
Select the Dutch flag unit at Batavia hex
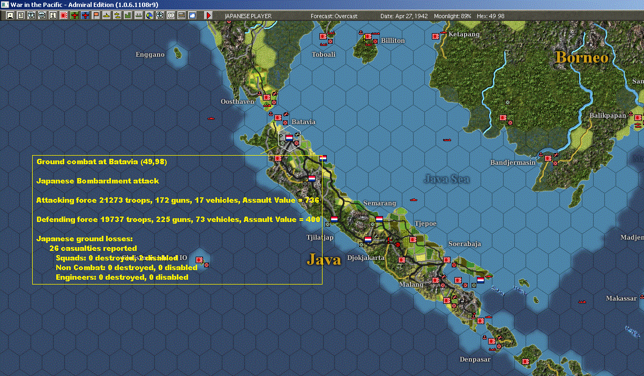[289, 137]
